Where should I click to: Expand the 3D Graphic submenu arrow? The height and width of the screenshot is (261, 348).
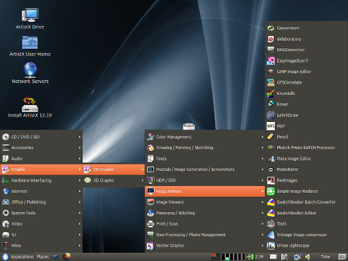pos(143,180)
